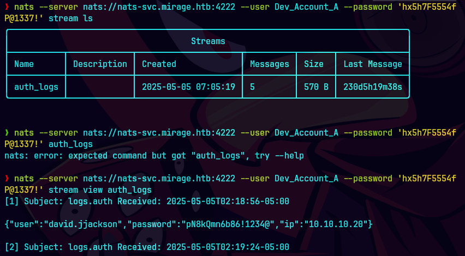Click the 'stream ls' command text
The image size is (465, 256).
pos(70,19)
